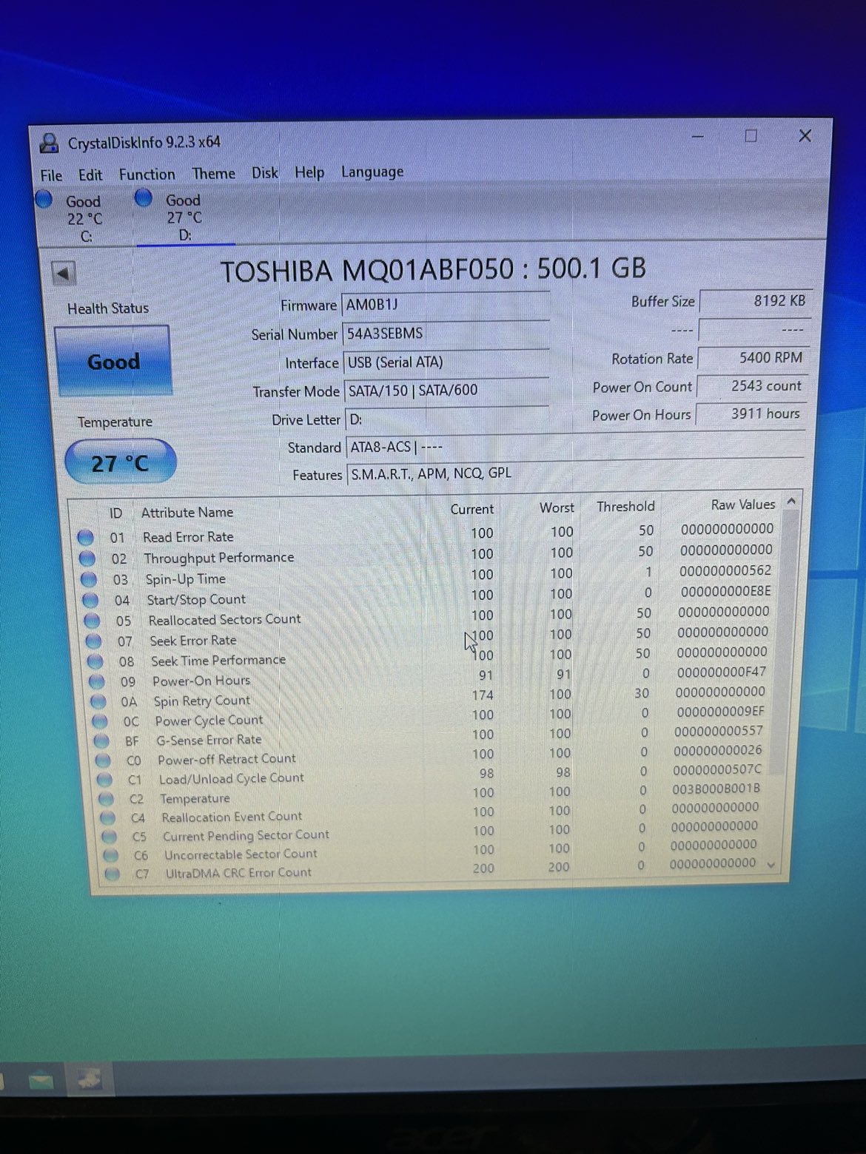Click the status circle for Spin-Up Time
Image resolution: width=866 pixels, height=1154 pixels.
[89, 579]
